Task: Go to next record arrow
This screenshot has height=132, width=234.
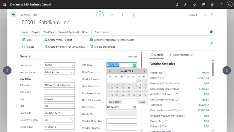Action: [x=226, y=70]
